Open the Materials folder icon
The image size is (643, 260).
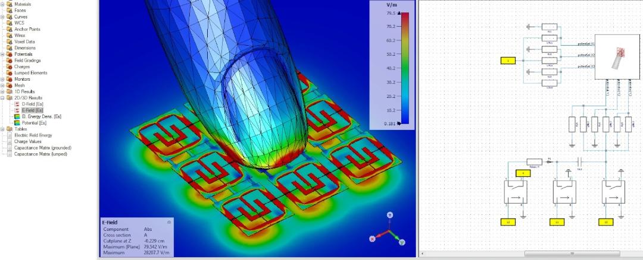[x=10, y=4]
